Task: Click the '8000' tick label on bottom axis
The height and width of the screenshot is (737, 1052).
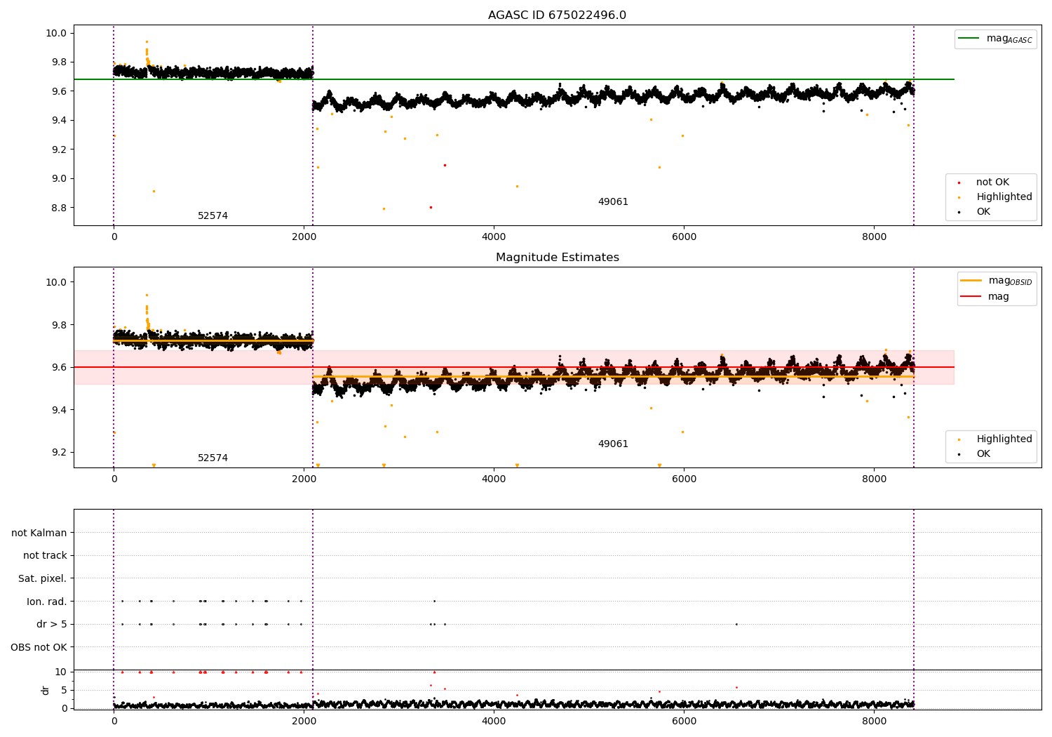Action: click(x=874, y=722)
